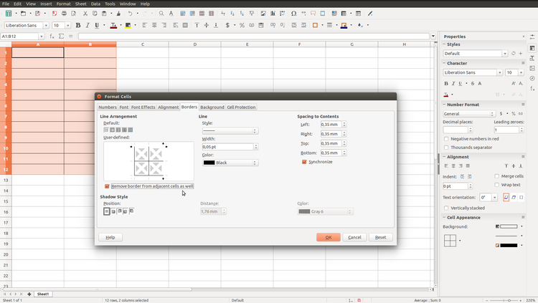Click the currency format dollar icon
The image size is (538, 303).
[227, 25]
